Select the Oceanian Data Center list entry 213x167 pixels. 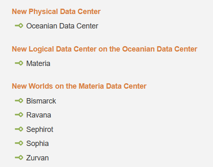62,26
